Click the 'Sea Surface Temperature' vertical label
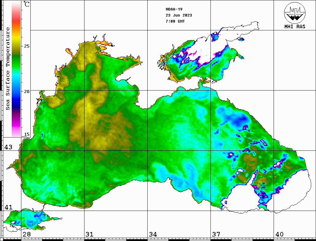Viewport: 316px width, 241px height. point(8,69)
